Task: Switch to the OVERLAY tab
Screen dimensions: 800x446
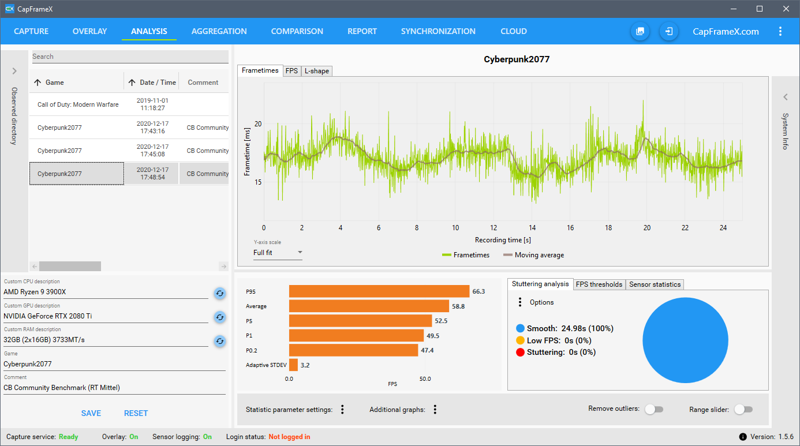Action: pyautogui.click(x=89, y=31)
